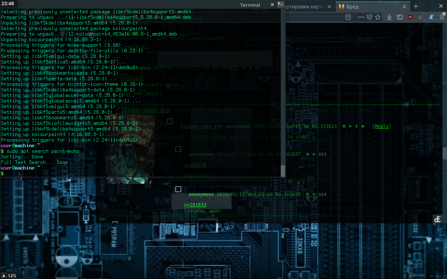Click triangle icon on post No.161637
This screenshot has height=279, width=447.
314,154
